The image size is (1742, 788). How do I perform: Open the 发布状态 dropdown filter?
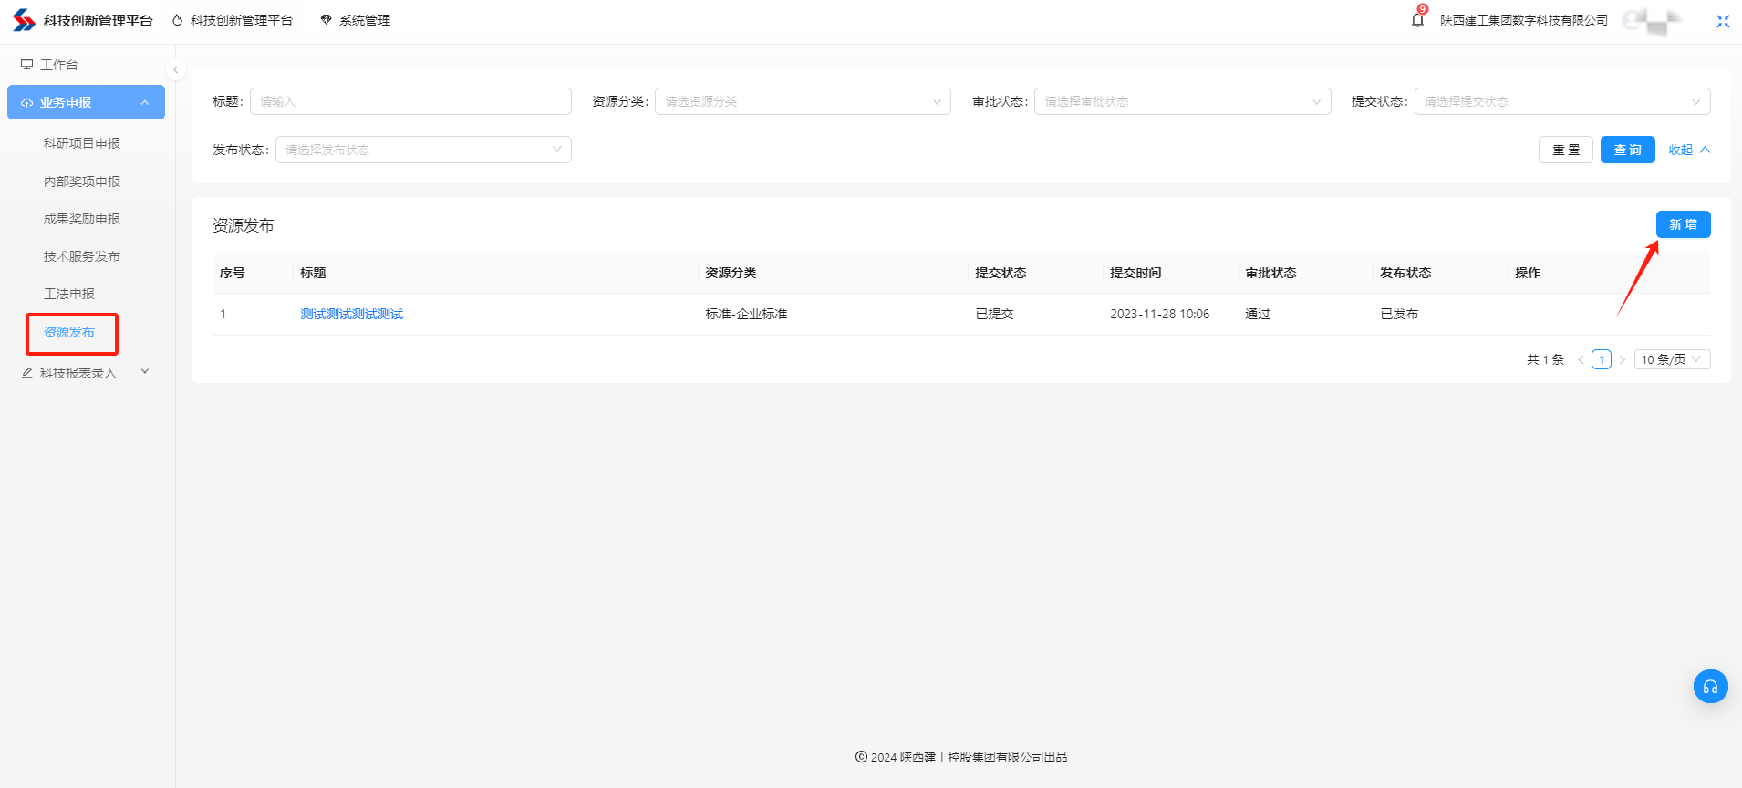coord(423,150)
